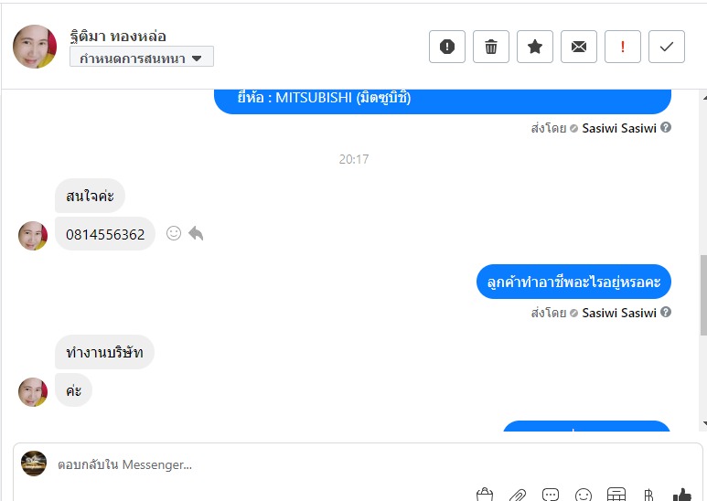Open ฐิติมา ทองหล่อ profile picture in header
Image resolution: width=707 pixels, height=501 pixels.
(35, 47)
